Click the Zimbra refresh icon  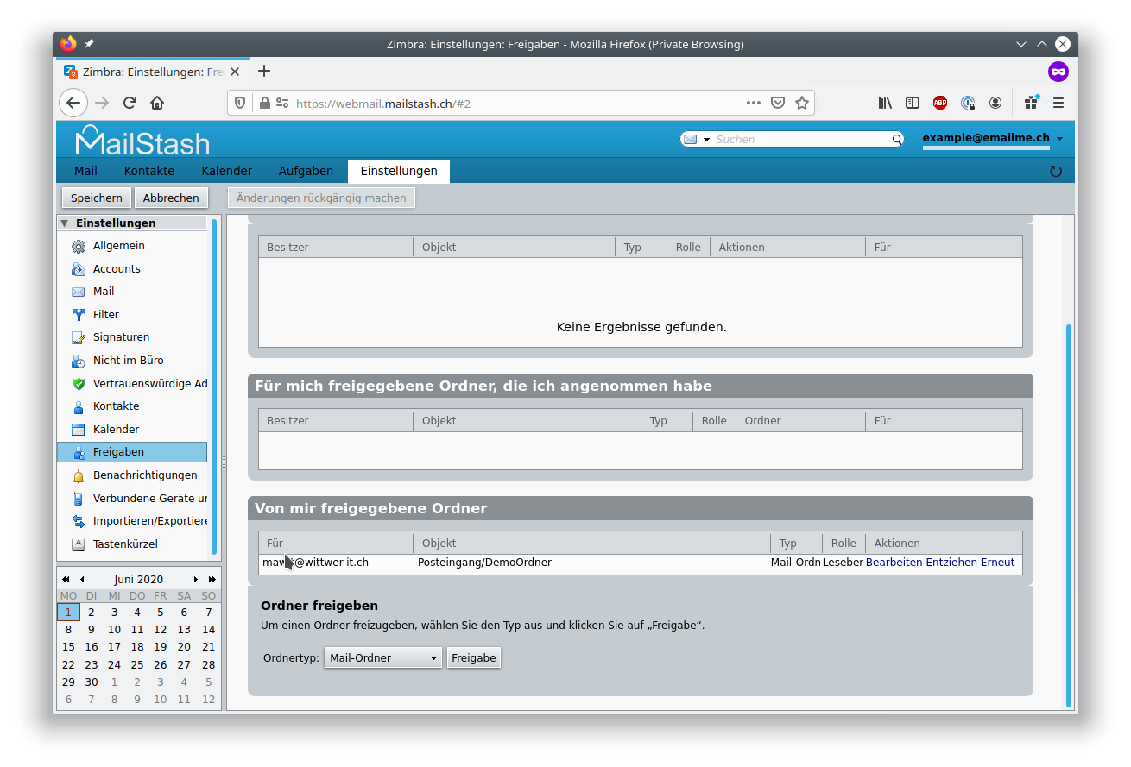coord(1055,171)
